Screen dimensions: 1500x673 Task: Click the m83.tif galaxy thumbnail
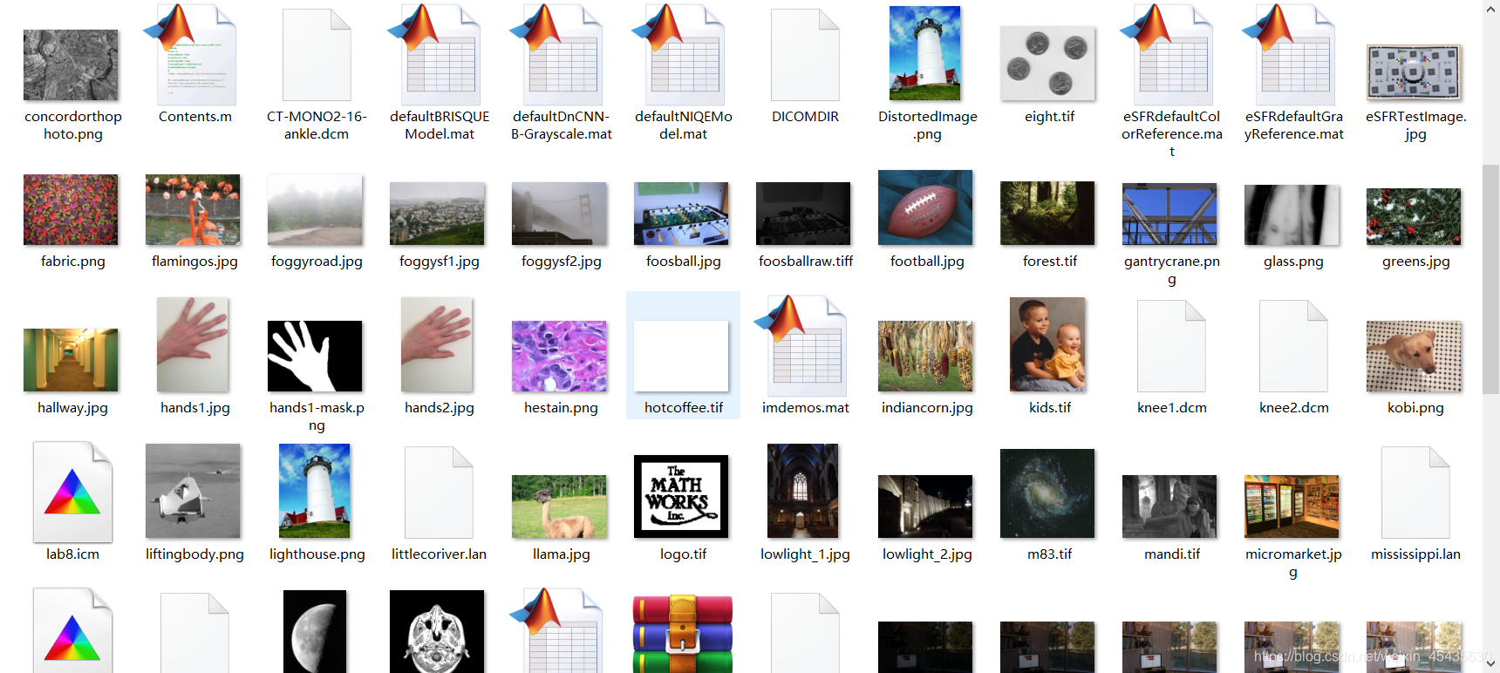[1047, 493]
